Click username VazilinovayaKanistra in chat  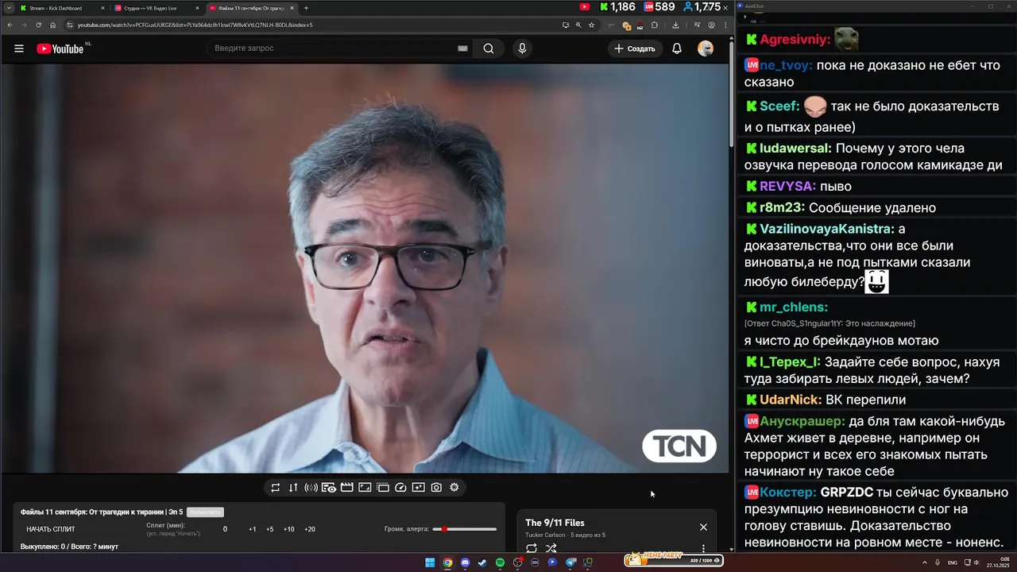tap(827, 229)
